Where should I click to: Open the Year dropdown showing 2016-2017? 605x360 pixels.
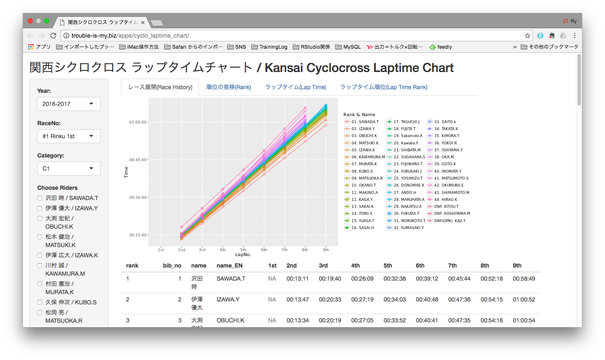point(69,104)
